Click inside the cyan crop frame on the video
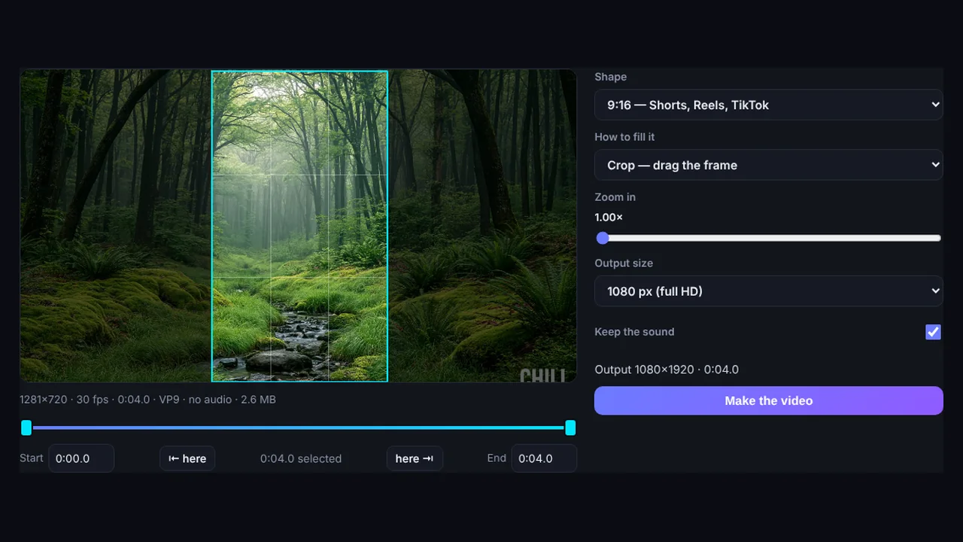Image resolution: width=963 pixels, height=542 pixels. 299,227
